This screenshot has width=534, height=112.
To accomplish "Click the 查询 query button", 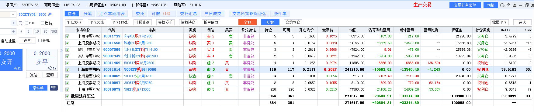I will (50, 75).
